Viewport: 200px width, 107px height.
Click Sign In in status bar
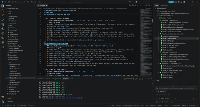click(x=185, y=105)
